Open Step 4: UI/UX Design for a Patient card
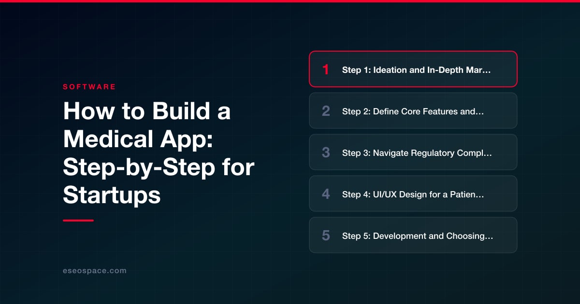 pos(413,193)
